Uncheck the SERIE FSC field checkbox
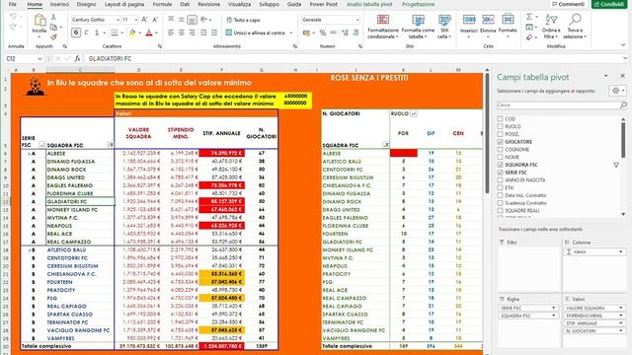The image size is (632, 355). click(501, 173)
